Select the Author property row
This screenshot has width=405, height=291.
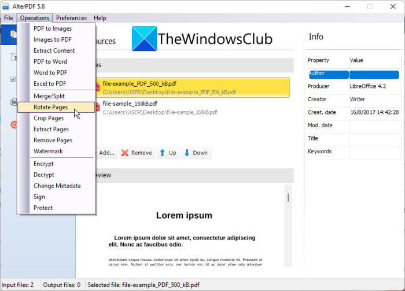tap(354, 75)
